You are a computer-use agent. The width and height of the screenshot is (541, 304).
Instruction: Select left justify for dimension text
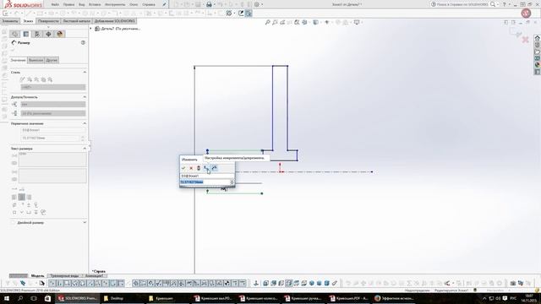[14, 197]
